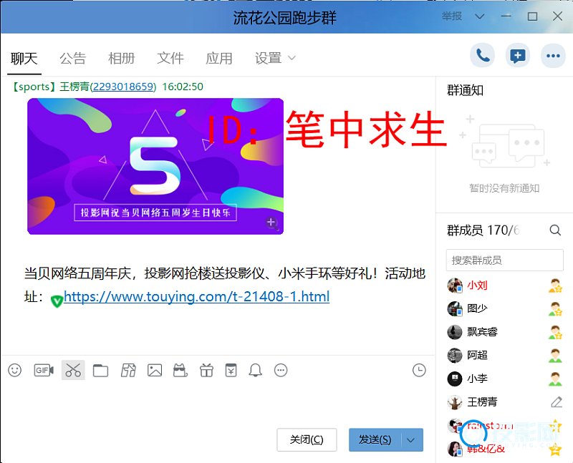
Task: Minimize the group chat window
Action: click(506, 16)
